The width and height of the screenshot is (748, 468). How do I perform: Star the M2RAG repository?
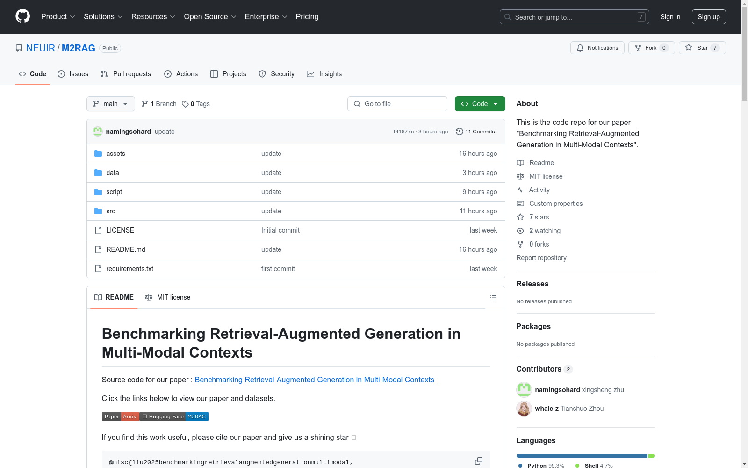coord(702,48)
